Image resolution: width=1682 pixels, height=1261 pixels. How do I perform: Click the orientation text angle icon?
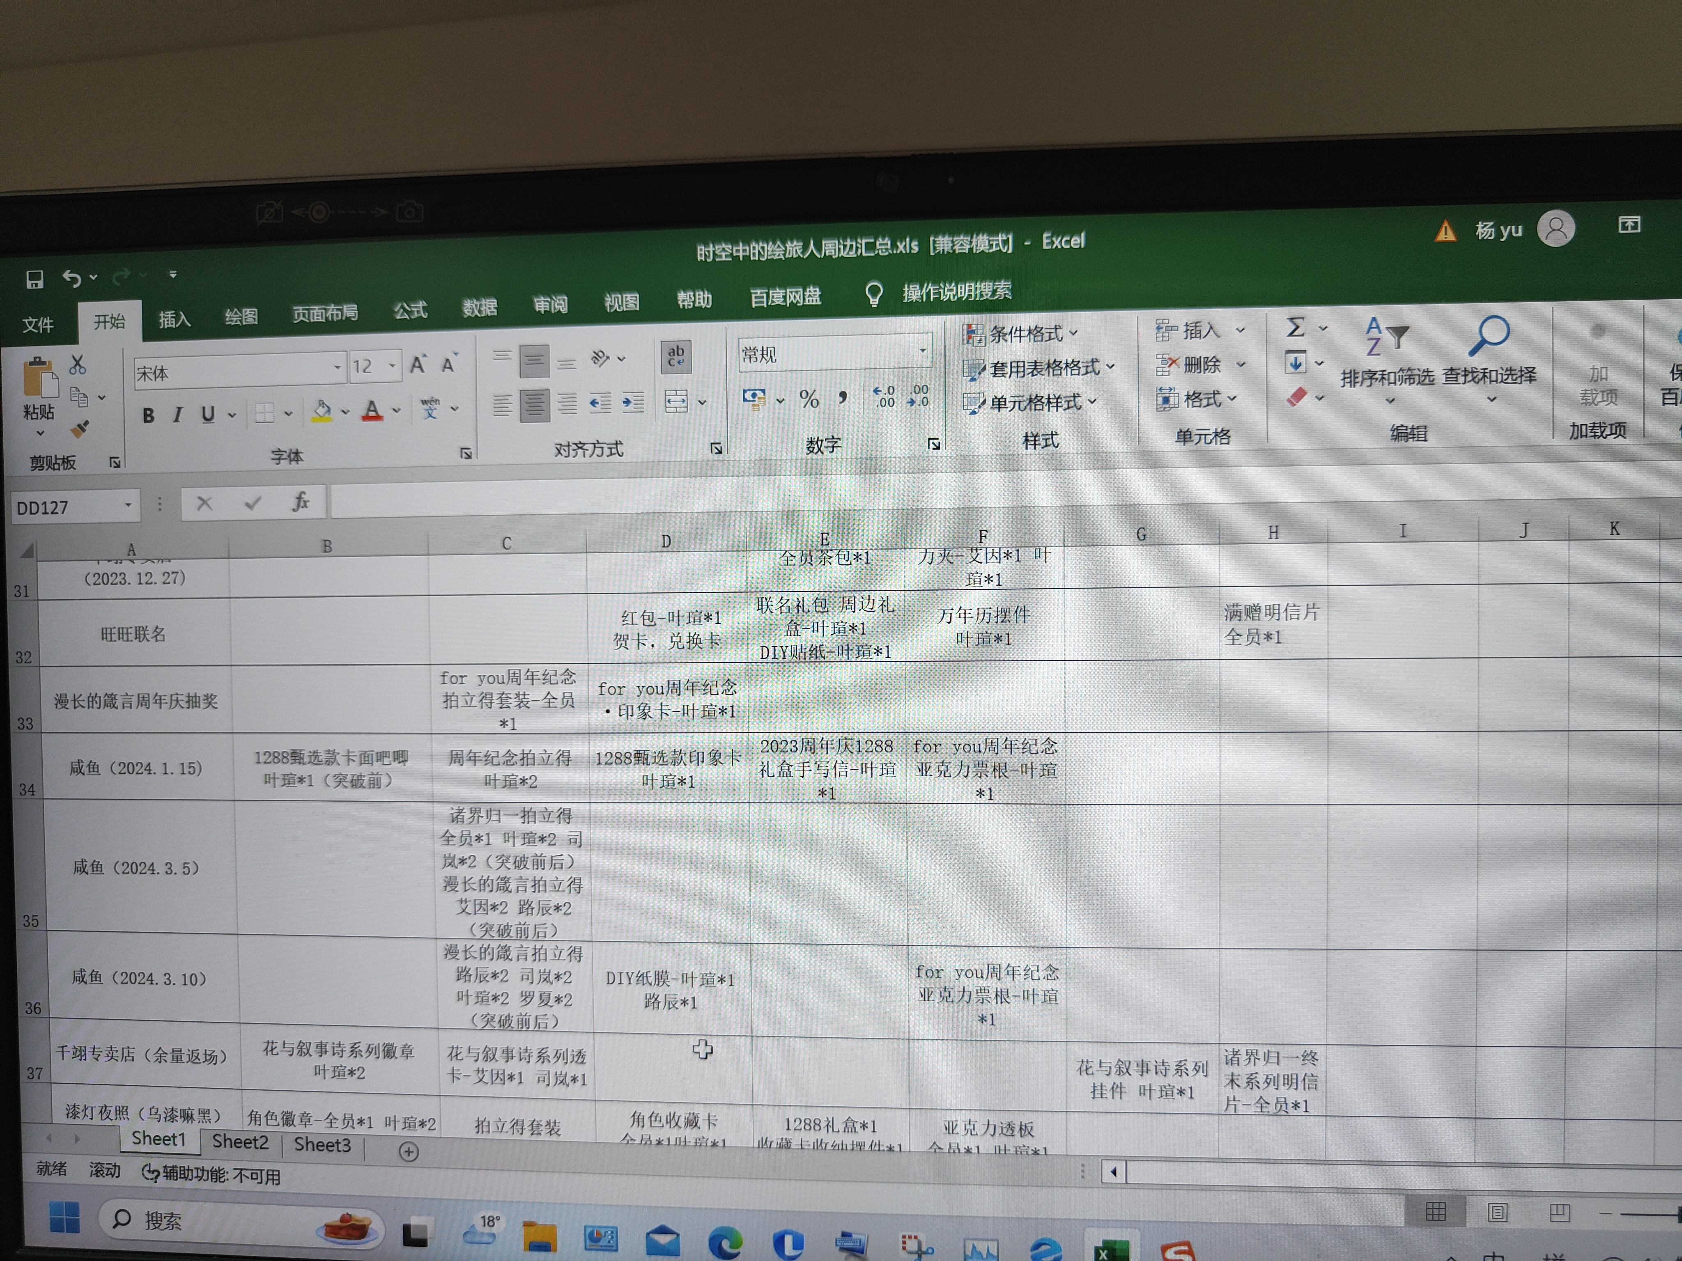click(x=600, y=358)
